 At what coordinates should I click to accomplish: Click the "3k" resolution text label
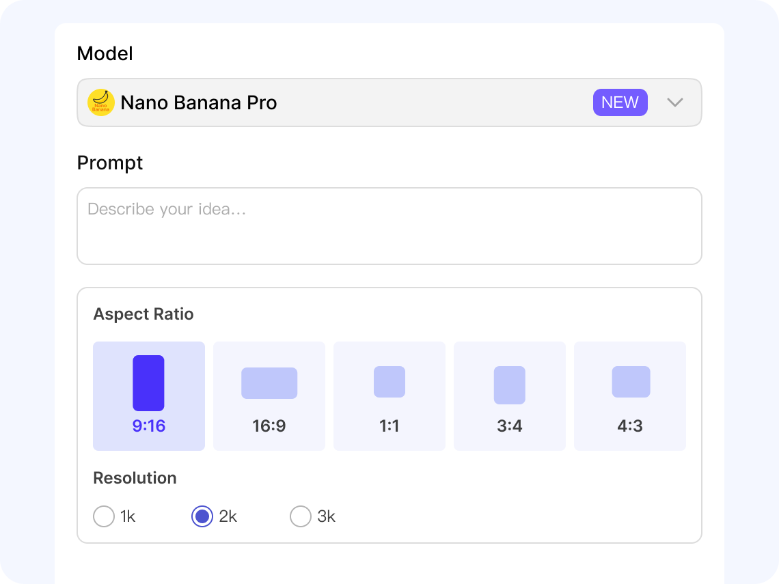[x=327, y=516]
